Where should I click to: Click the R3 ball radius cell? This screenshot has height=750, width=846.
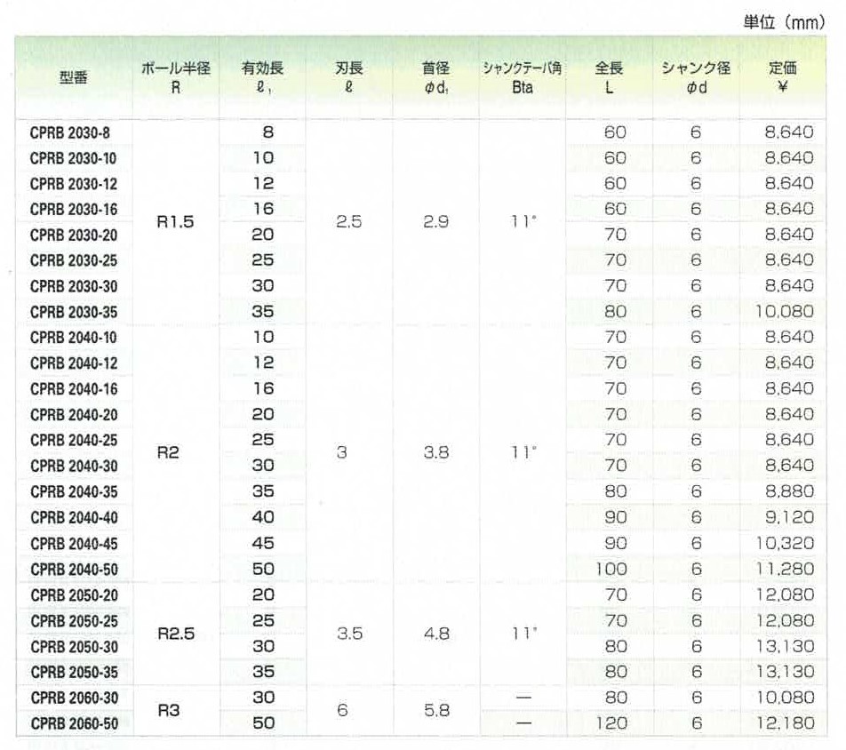(x=168, y=711)
